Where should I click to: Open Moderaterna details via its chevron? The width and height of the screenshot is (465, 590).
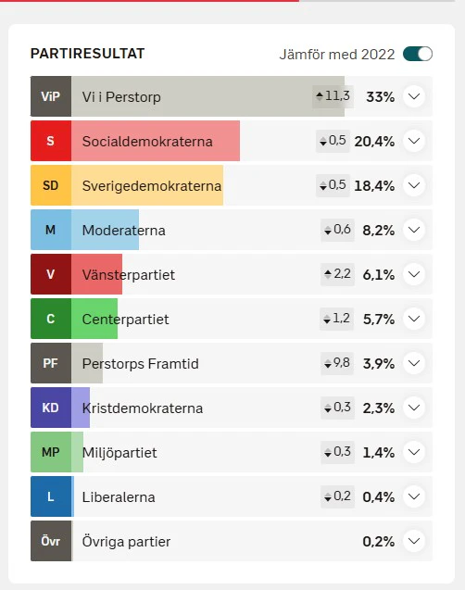[414, 230]
